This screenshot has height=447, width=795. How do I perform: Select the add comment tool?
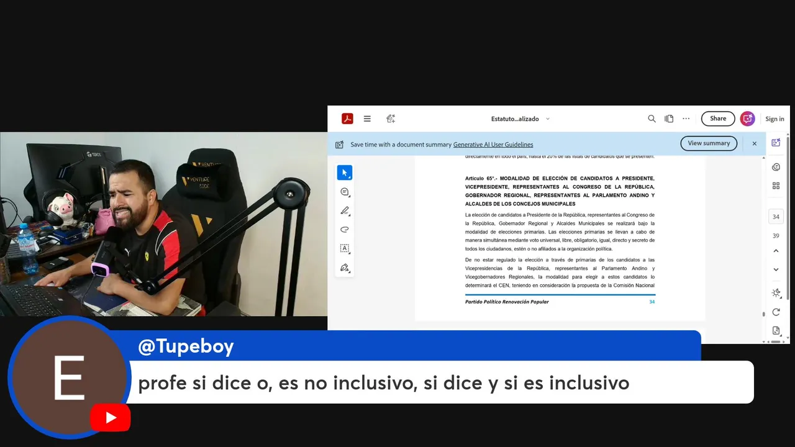(x=345, y=192)
